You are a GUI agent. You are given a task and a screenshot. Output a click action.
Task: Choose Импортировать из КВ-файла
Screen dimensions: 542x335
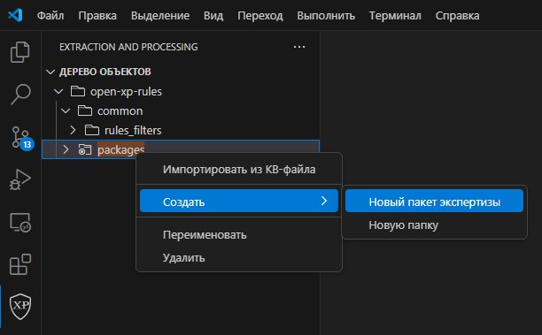click(x=239, y=170)
